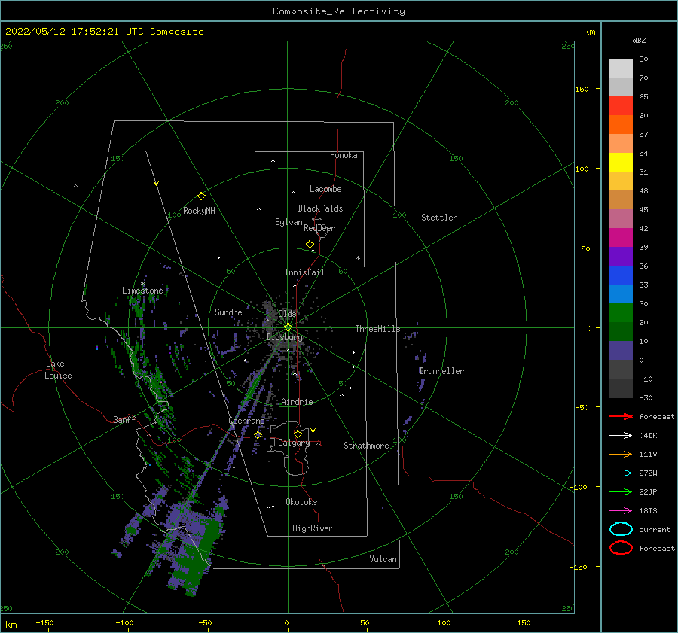Click the Drumheller city label

click(441, 371)
